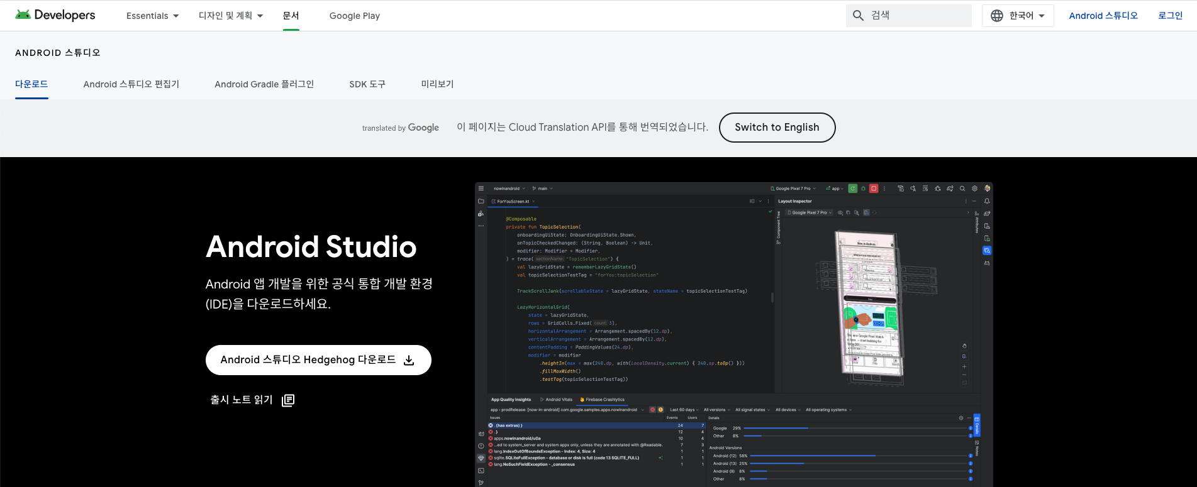Open the Android Gradle 플러그인 tab
The height and width of the screenshot is (487, 1197).
(264, 84)
